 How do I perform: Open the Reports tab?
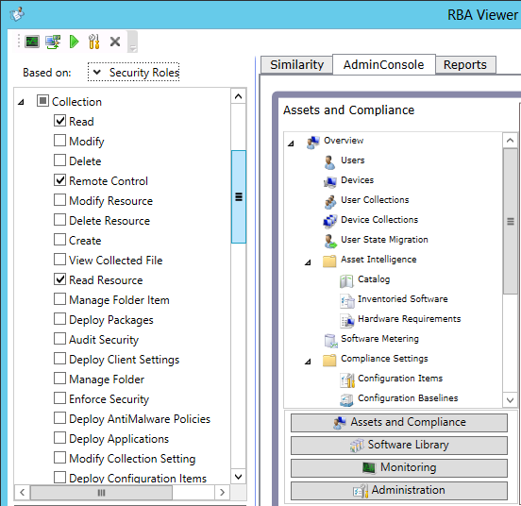[465, 64]
